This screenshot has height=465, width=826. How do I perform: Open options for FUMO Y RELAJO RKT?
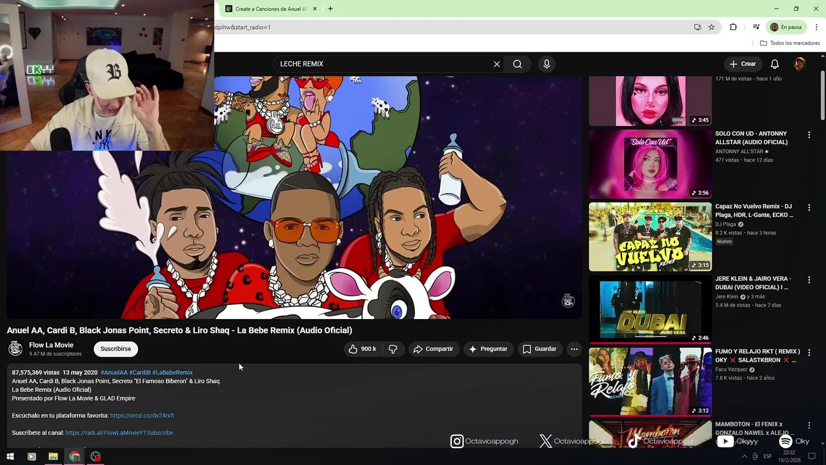pyautogui.click(x=809, y=353)
